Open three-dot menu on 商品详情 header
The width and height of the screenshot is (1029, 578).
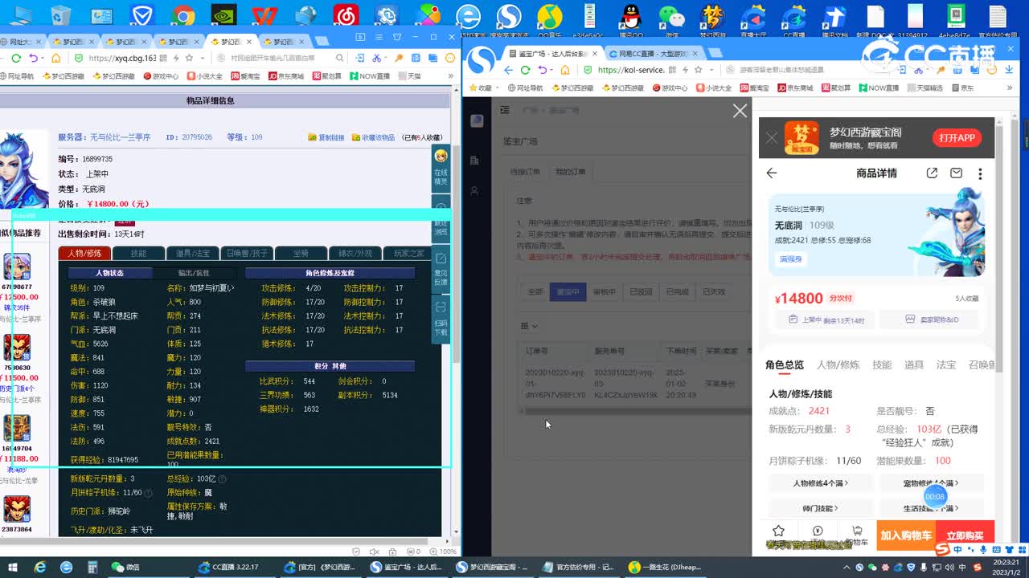coord(980,173)
